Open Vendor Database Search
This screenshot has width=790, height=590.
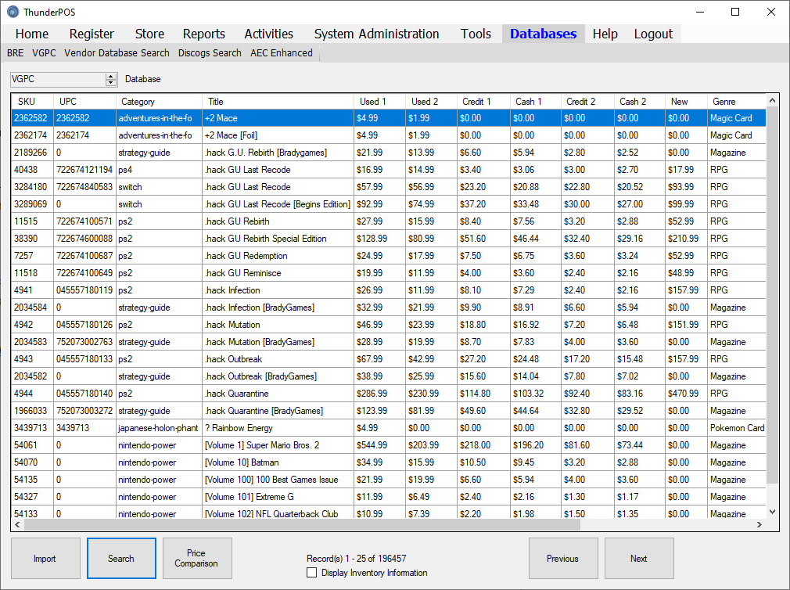point(117,53)
